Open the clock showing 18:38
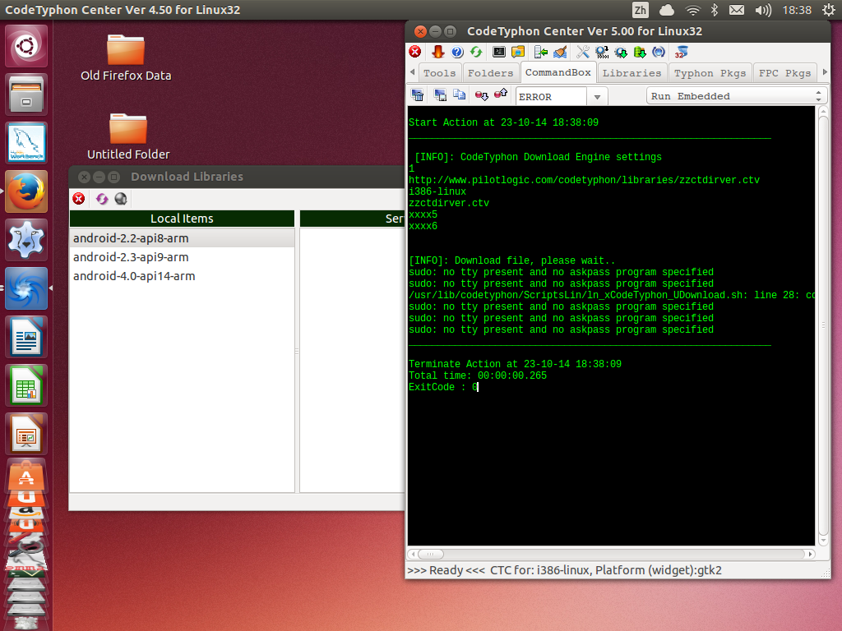Screen dimensions: 842x631 (x=797, y=10)
